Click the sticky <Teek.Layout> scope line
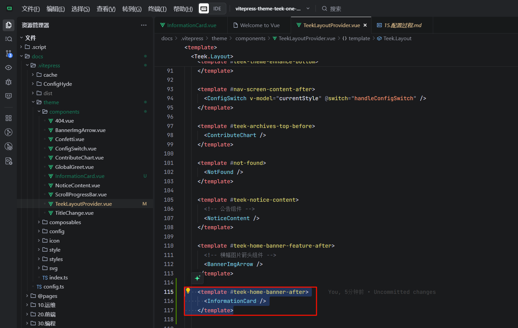 212,56
